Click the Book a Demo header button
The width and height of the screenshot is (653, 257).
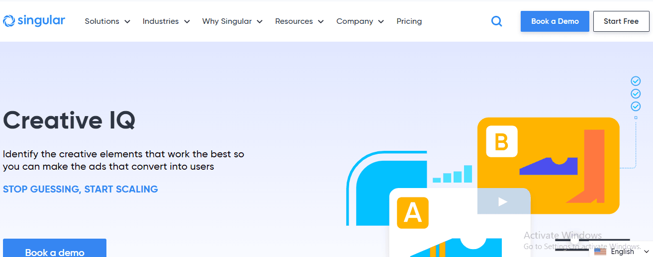click(555, 21)
